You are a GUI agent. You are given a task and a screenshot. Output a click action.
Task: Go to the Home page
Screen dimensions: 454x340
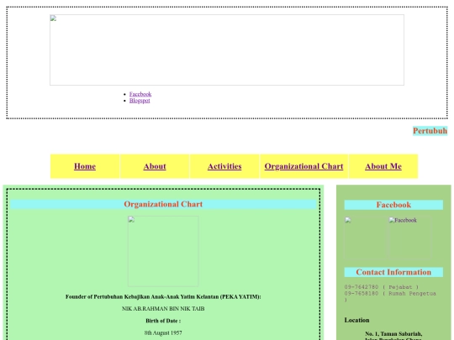[85, 166]
